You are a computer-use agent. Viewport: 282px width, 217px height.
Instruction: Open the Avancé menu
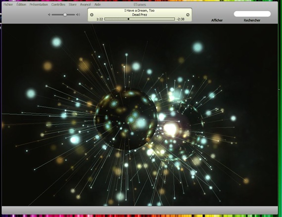click(x=86, y=4)
